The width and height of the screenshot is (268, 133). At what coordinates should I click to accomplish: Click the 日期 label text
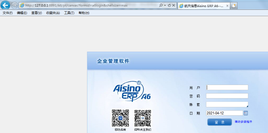[195, 113]
